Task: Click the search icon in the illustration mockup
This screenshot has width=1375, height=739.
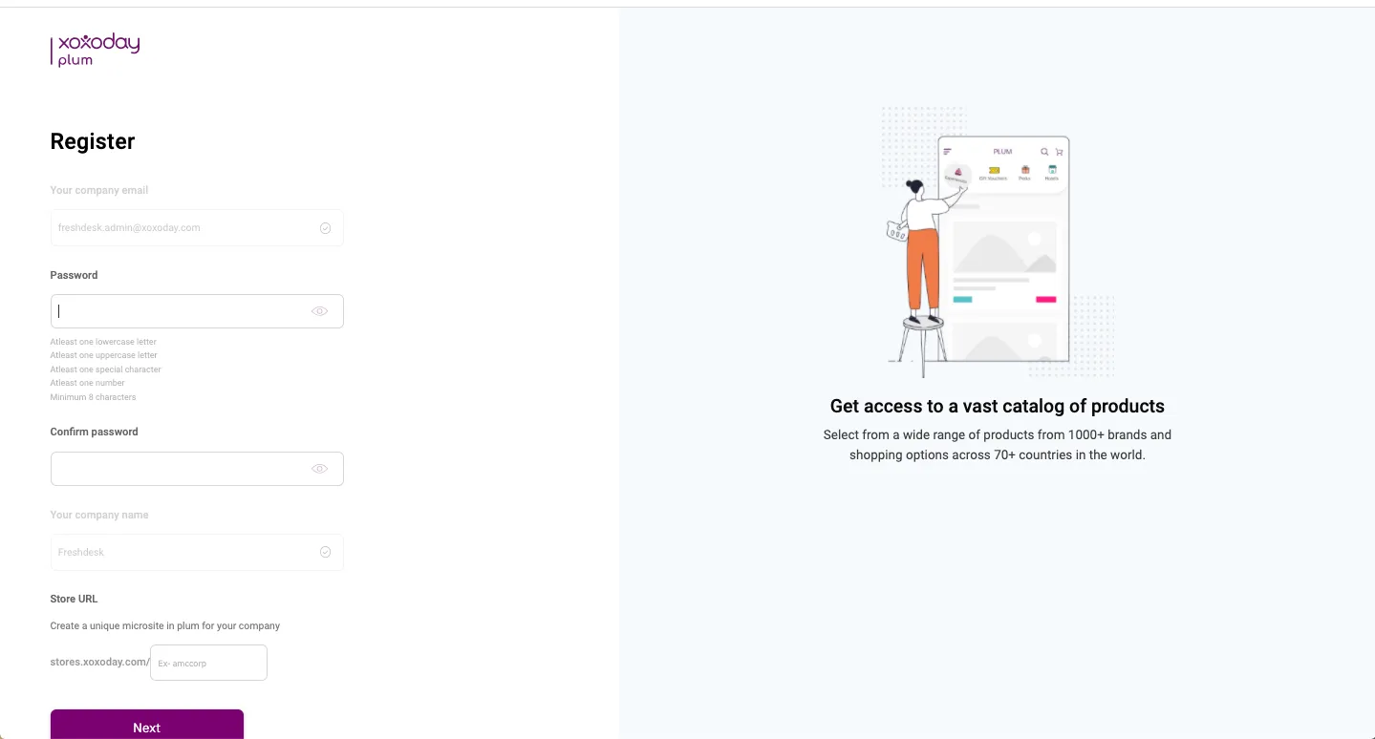Action: (x=1043, y=152)
